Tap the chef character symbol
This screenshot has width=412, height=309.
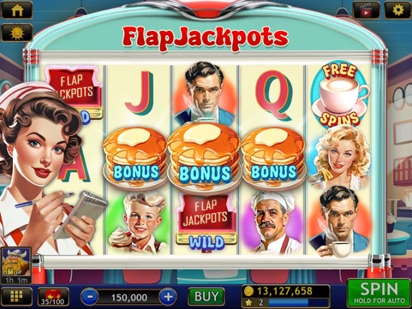tap(272, 222)
